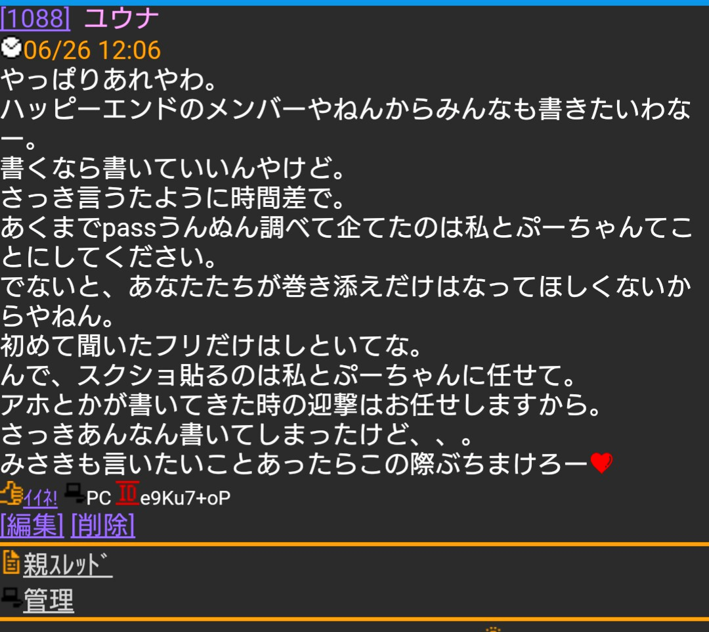Click the PC device icon
709x632 pixels.
(74, 493)
